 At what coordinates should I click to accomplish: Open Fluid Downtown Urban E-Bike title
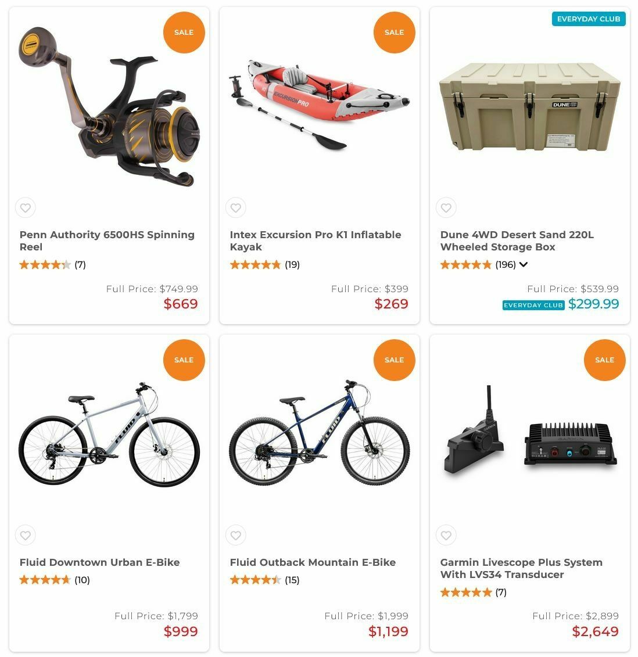99,562
